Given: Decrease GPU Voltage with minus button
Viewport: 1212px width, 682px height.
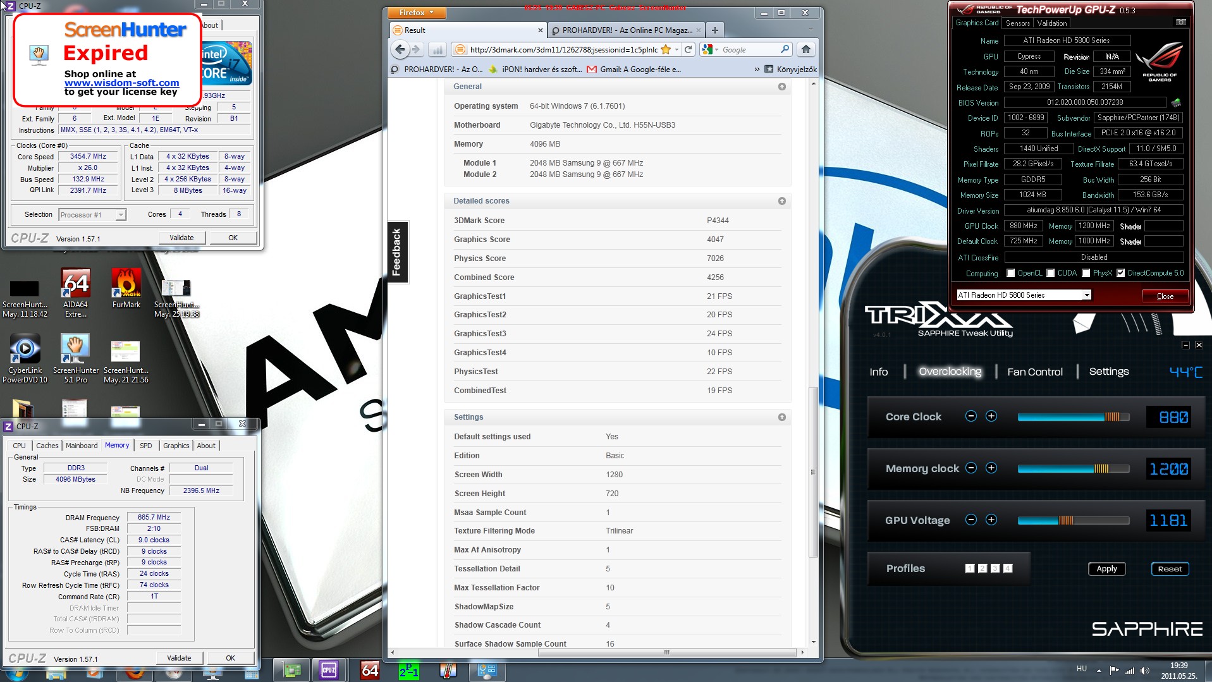Looking at the screenshot, I should click(x=971, y=520).
